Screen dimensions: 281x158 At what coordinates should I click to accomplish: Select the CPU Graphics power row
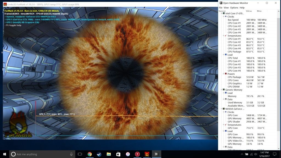pyautogui.click(x=248, y=83)
